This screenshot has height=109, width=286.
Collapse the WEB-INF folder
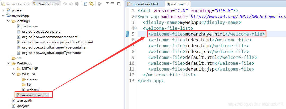tap(13, 74)
